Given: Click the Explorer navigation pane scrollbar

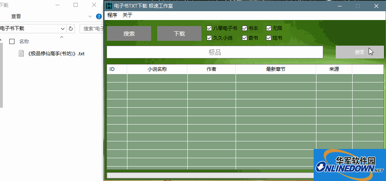Looking at the screenshot, I should 1,75.
